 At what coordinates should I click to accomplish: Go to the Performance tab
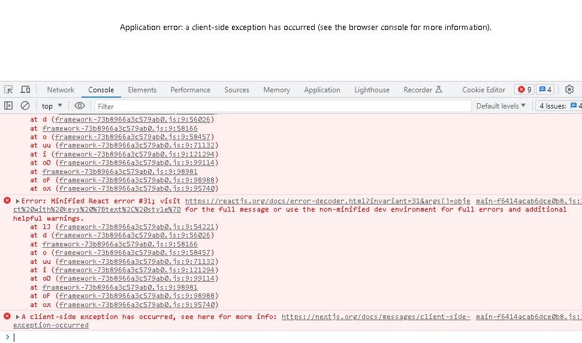[191, 90]
